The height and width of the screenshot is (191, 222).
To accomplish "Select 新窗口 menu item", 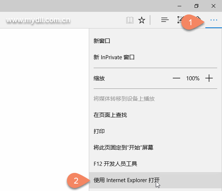I will tap(155, 41).
